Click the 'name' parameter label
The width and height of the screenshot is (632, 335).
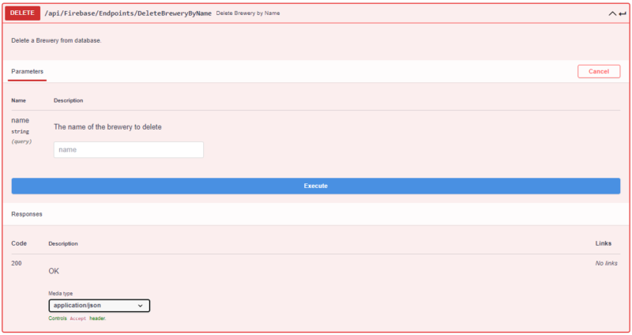pyautogui.click(x=20, y=120)
